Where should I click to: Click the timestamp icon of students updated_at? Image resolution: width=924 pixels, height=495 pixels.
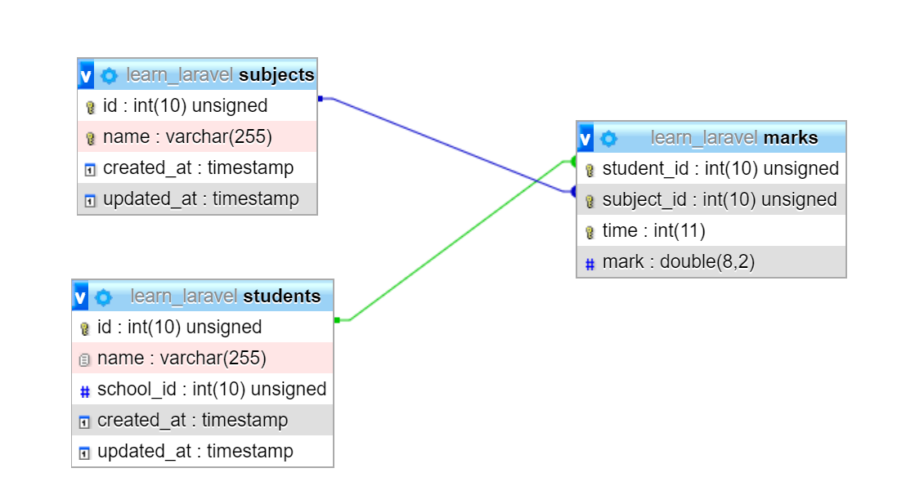[84, 453]
